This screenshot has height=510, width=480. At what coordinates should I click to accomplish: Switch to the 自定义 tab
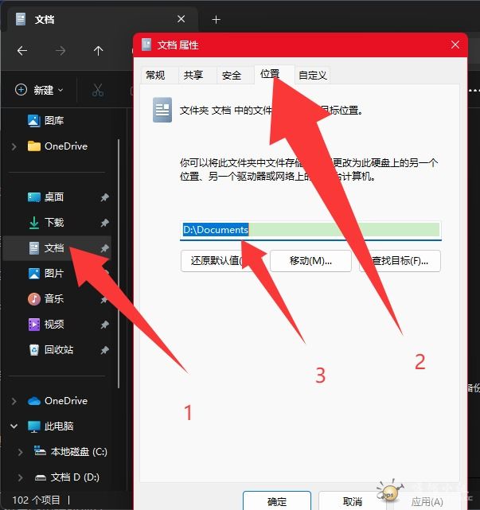[x=312, y=76]
